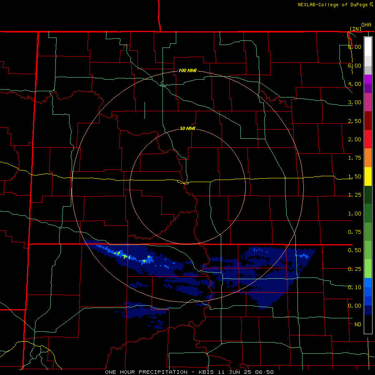Click the 2.50 legend value
The width and height of the screenshot is (375, 375).
pyautogui.click(x=355, y=121)
